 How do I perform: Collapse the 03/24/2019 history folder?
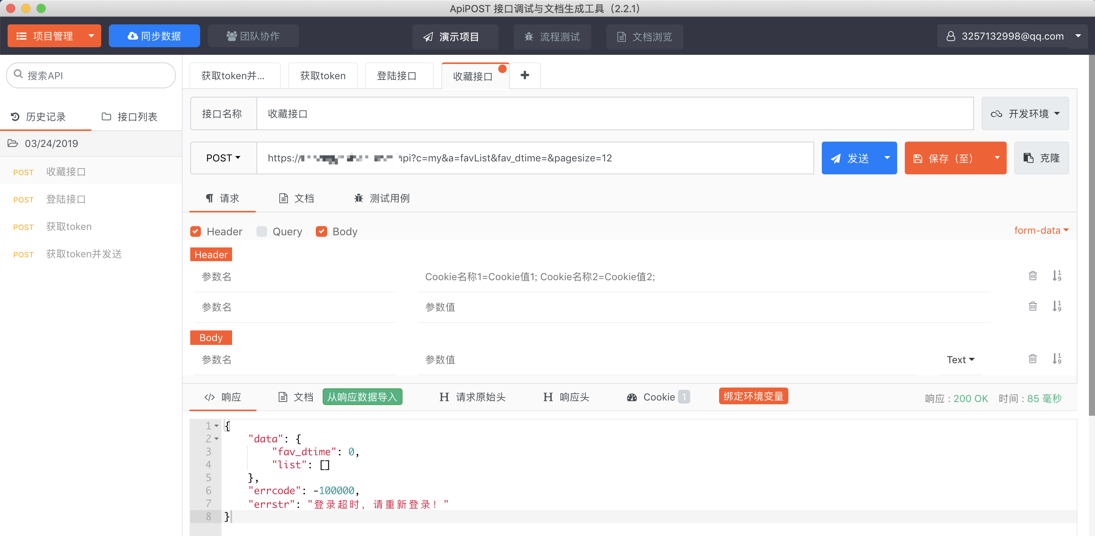(x=91, y=144)
